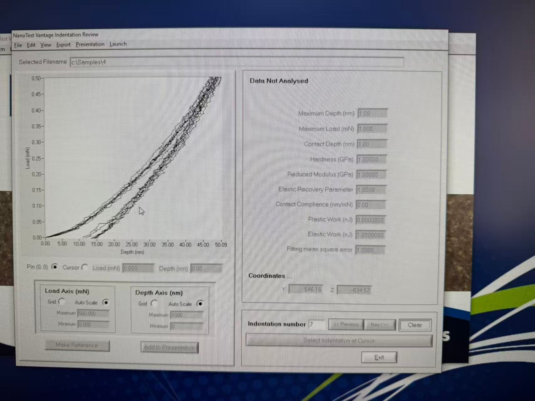Screen dimensions: 535x401
Task: Go to the Next indentation
Action: tap(379, 325)
